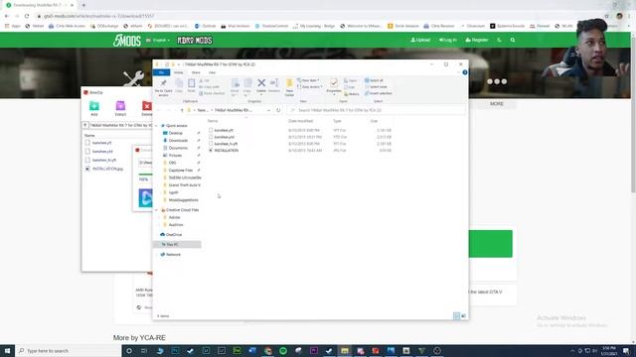The width and height of the screenshot is (636, 357).
Task: Click Copy to in the Organize group
Action: 247,87
